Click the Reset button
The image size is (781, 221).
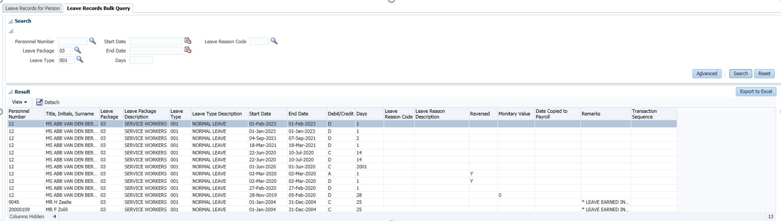click(x=764, y=74)
